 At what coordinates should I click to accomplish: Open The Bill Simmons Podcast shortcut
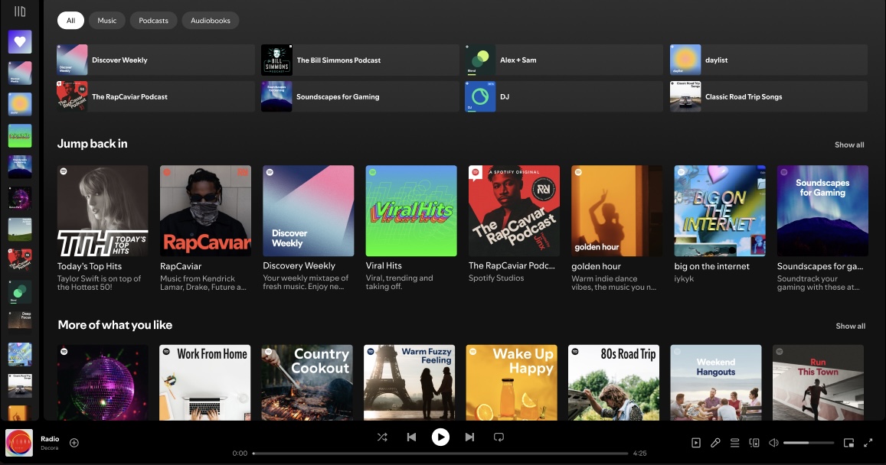[x=360, y=60]
